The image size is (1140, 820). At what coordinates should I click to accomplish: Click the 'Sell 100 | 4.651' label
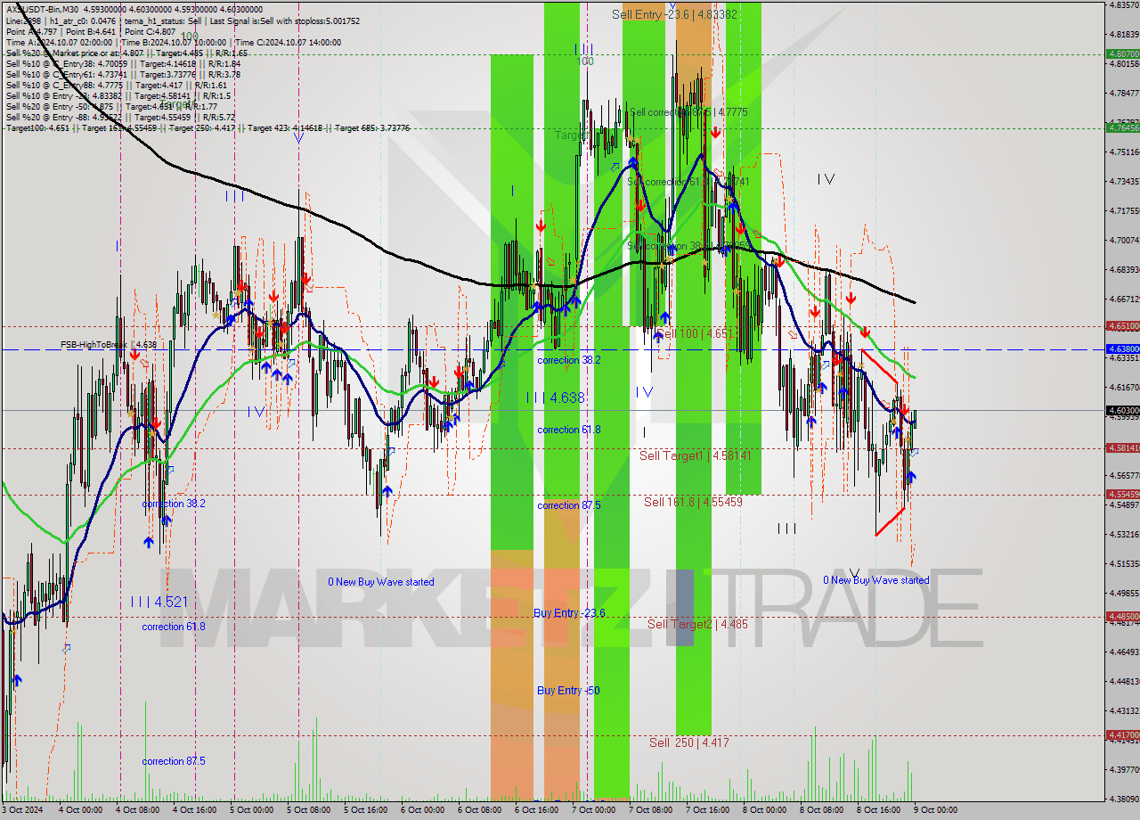tap(694, 333)
